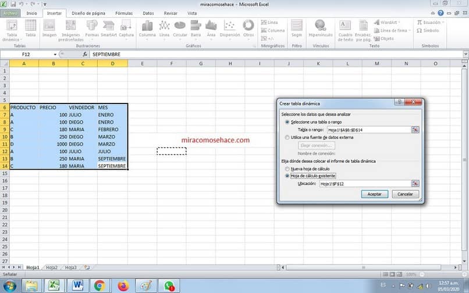469x293 pixels.
Task: Select the cell with value 1000
Action: pyautogui.click(x=53, y=144)
